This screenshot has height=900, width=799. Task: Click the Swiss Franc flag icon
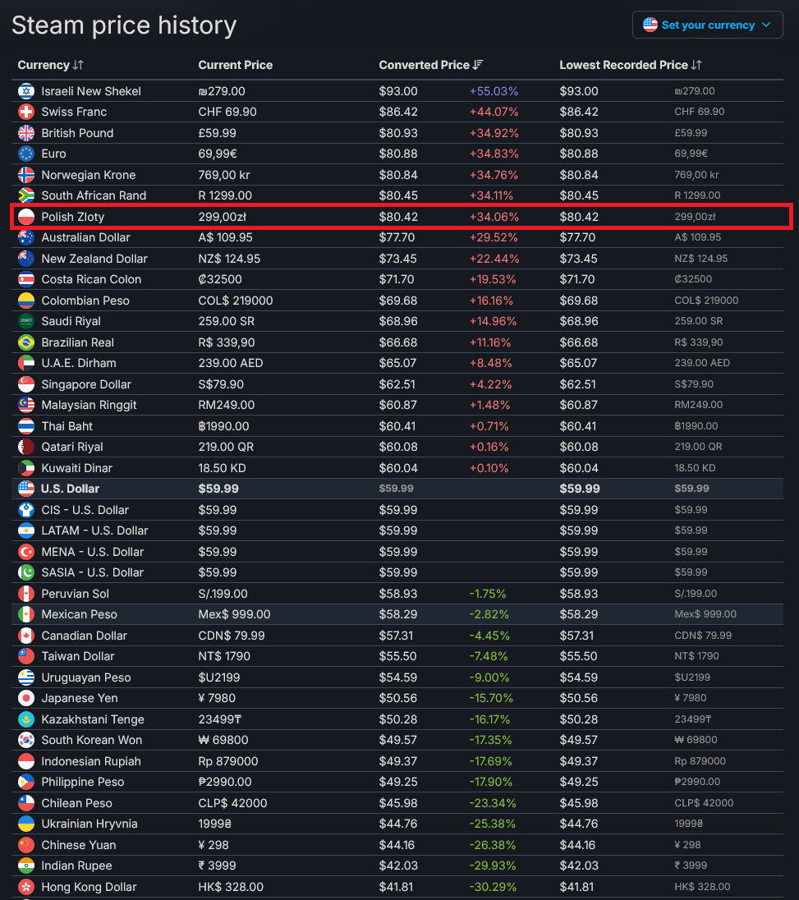pos(25,112)
